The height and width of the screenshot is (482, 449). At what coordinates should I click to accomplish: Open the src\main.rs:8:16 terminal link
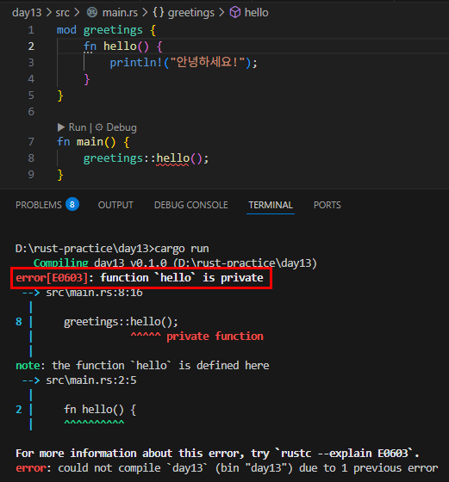pos(94,293)
